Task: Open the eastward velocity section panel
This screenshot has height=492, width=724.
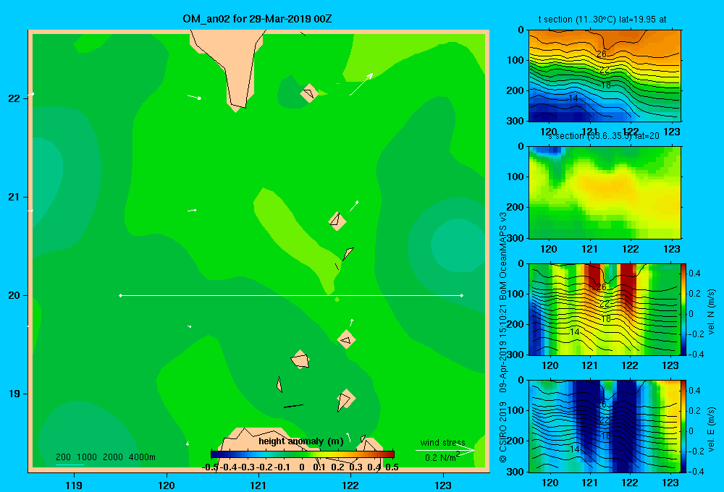Action: click(605, 426)
